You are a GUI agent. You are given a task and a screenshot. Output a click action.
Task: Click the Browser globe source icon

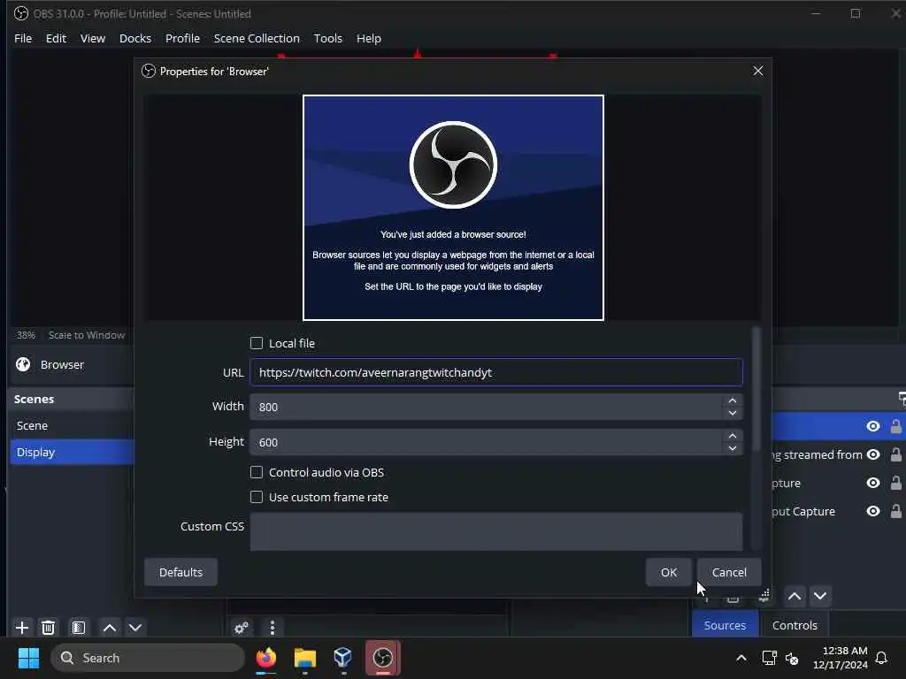(23, 364)
